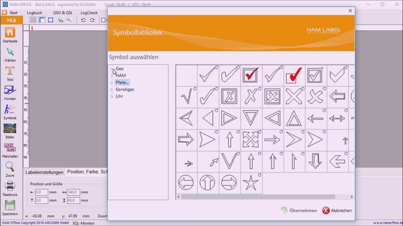403x226 pixels.
Task: Expand the Uhr tree node
Action: [x=112, y=96]
